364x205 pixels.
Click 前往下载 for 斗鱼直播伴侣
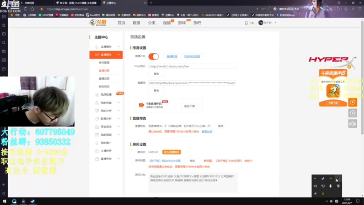pyautogui.click(x=189, y=106)
